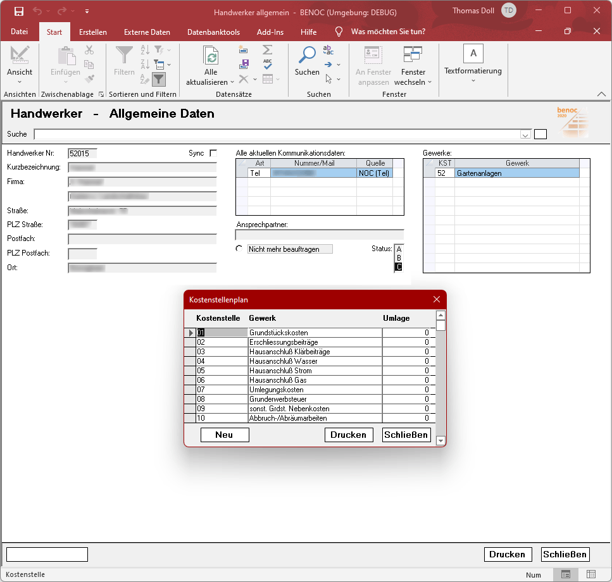Expand the Textformatierung dropdown
The height and width of the screenshot is (582, 612).
[x=473, y=81]
